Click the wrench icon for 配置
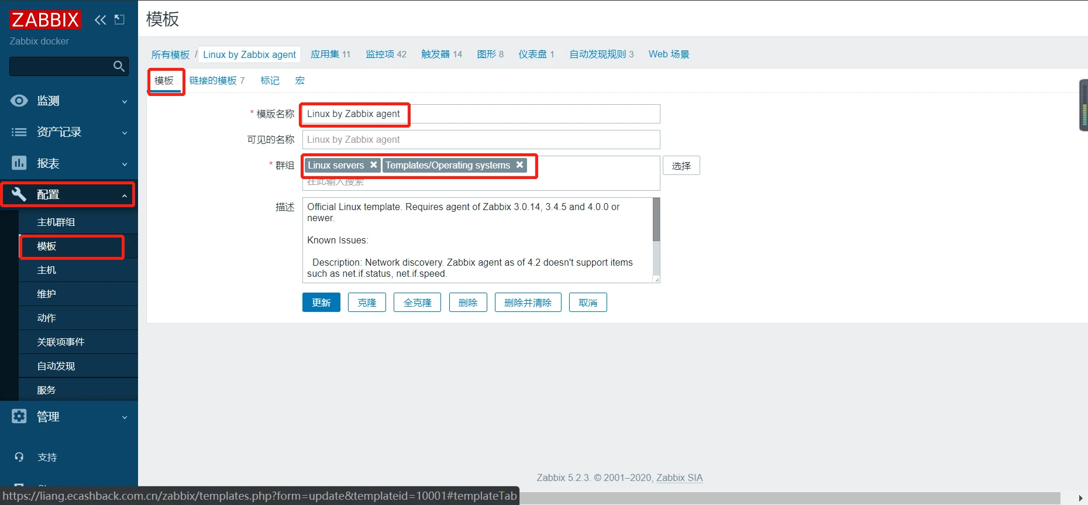This screenshot has height=505, width=1088. 19,194
